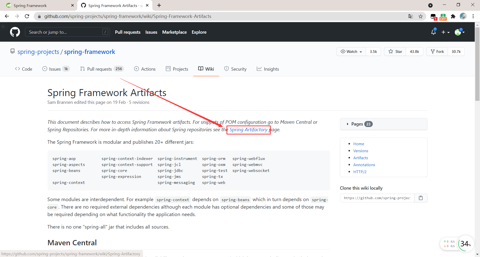
Task: Open Marketplace in top navigation
Action: (174, 32)
